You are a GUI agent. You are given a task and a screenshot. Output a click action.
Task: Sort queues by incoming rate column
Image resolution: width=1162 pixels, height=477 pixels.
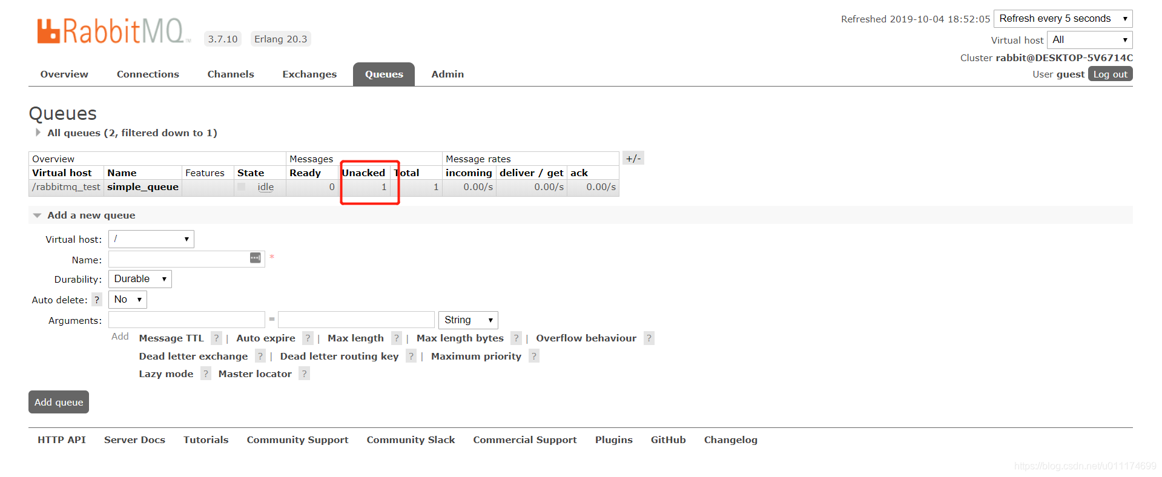tap(469, 173)
